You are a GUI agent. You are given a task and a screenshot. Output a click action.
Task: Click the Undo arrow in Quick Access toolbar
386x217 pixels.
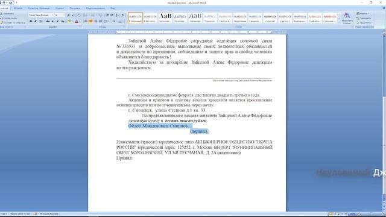point(4,2)
